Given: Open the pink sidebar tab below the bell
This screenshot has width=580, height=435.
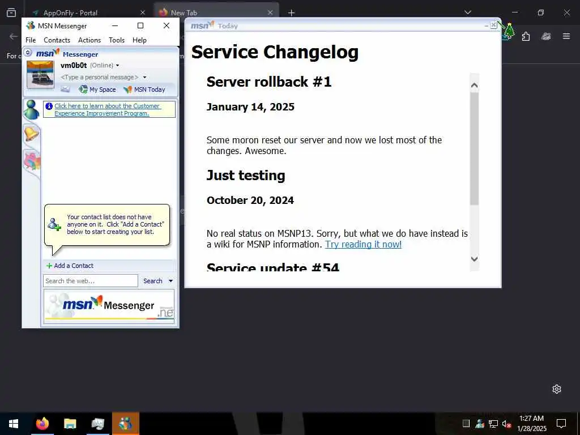Looking at the screenshot, I should click(x=32, y=161).
